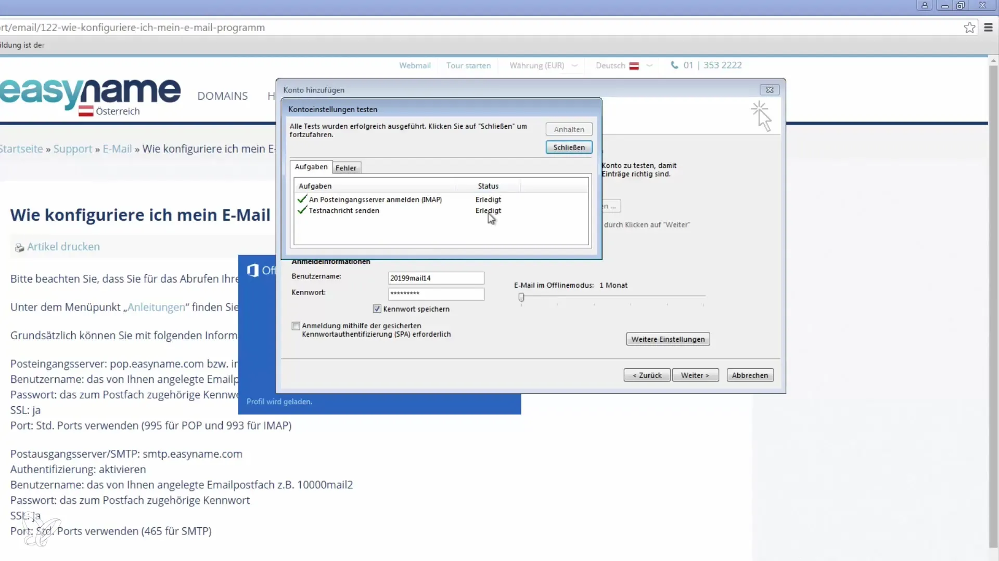This screenshot has width=999, height=561.
Task: Toggle the Kennwort speichern checkbox
Action: click(377, 309)
